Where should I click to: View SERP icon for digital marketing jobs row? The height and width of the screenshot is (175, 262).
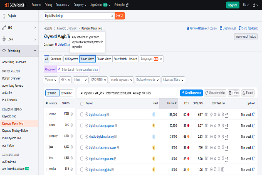click(206, 170)
